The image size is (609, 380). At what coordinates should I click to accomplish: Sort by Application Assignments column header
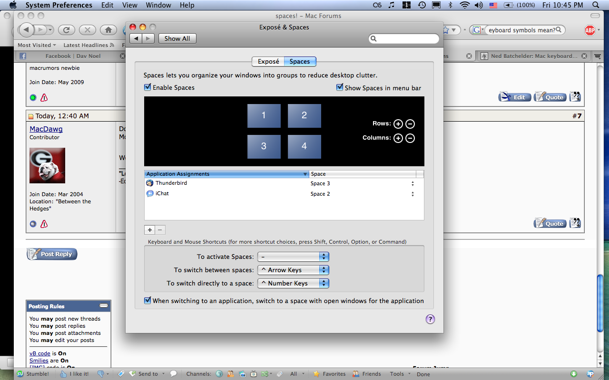point(226,174)
